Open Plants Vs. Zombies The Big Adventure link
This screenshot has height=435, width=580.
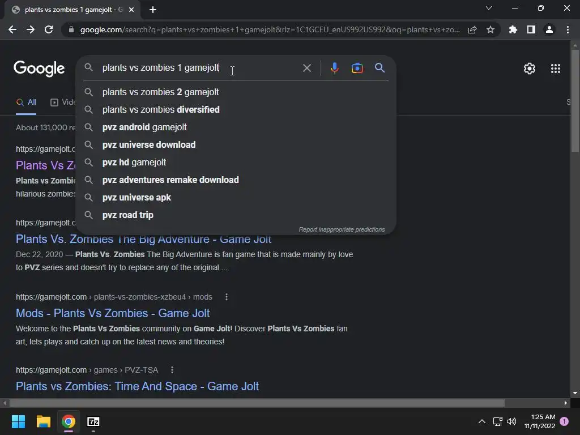coord(143,240)
